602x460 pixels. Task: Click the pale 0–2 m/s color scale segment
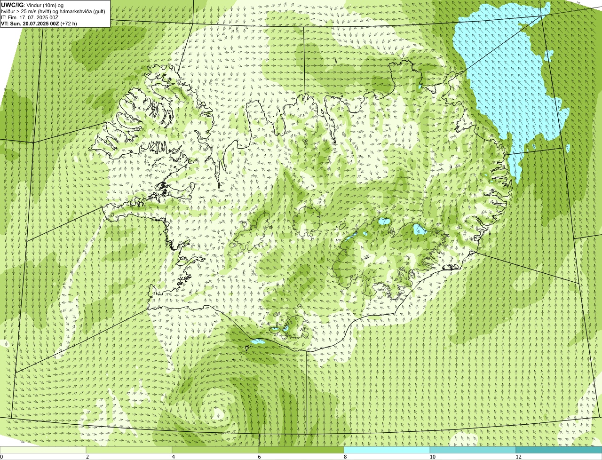pos(43,450)
